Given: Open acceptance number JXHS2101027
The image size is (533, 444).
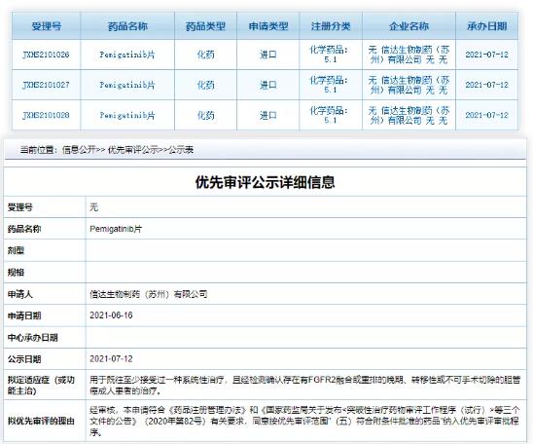Looking at the screenshot, I should pyautogui.click(x=46, y=85).
